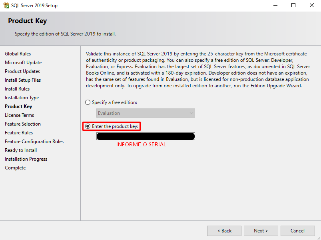Cancel the SQL Server setup
The width and height of the screenshot is (321, 240).
click(x=298, y=231)
